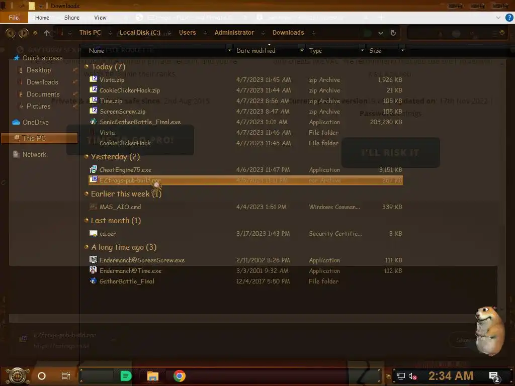This screenshot has height=386, width=515.
Task: Select Desktop in navigation pane
Action: point(38,70)
